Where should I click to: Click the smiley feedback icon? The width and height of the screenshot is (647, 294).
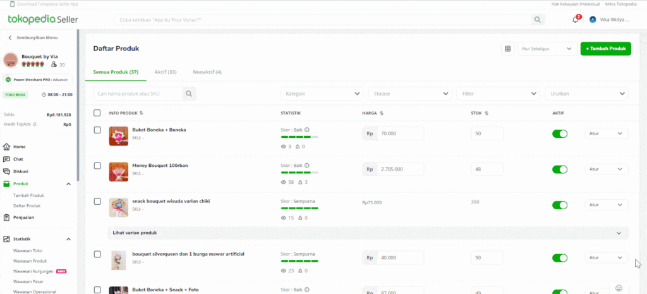pyautogui.click(x=619, y=288)
